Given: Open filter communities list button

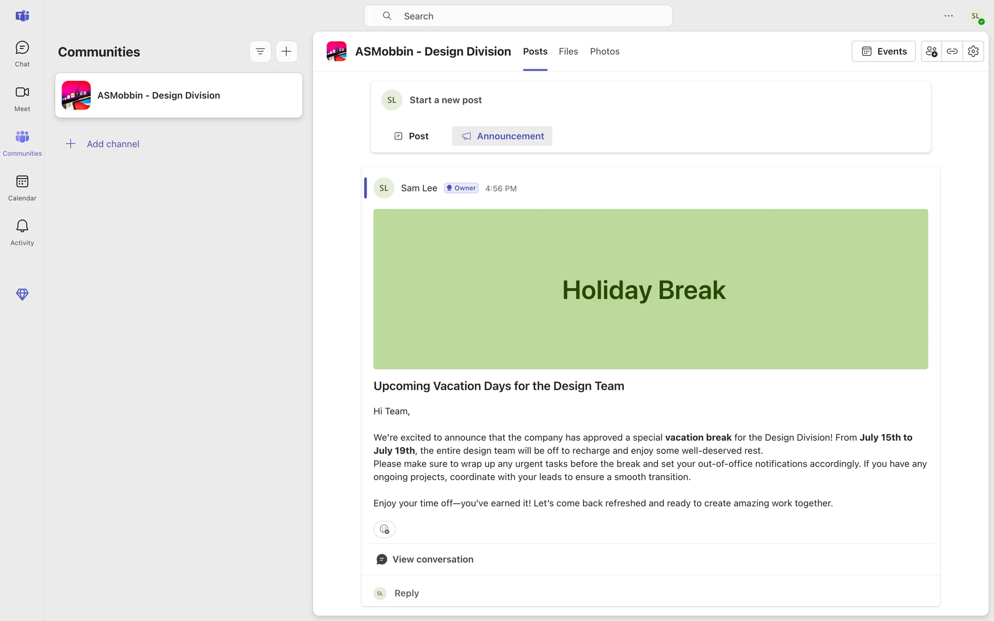Looking at the screenshot, I should click(x=260, y=51).
